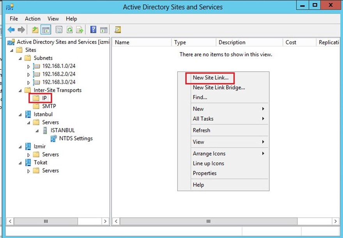Collapse the Istanbul site node
Viewport: 343px width, 238px height.
coord(20,114)
